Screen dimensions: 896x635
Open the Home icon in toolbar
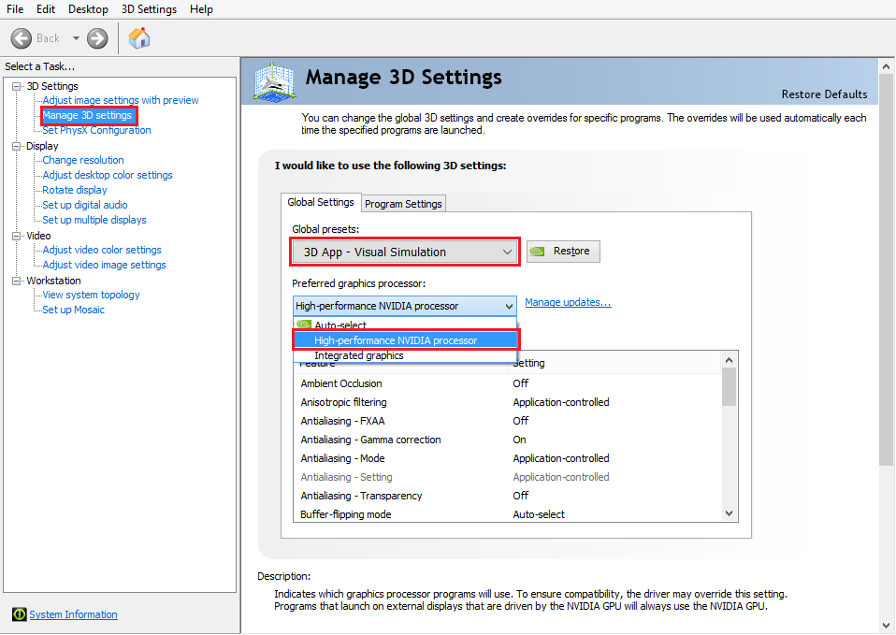point(138,38)
